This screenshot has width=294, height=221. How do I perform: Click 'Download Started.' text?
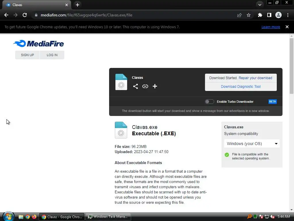223,78
